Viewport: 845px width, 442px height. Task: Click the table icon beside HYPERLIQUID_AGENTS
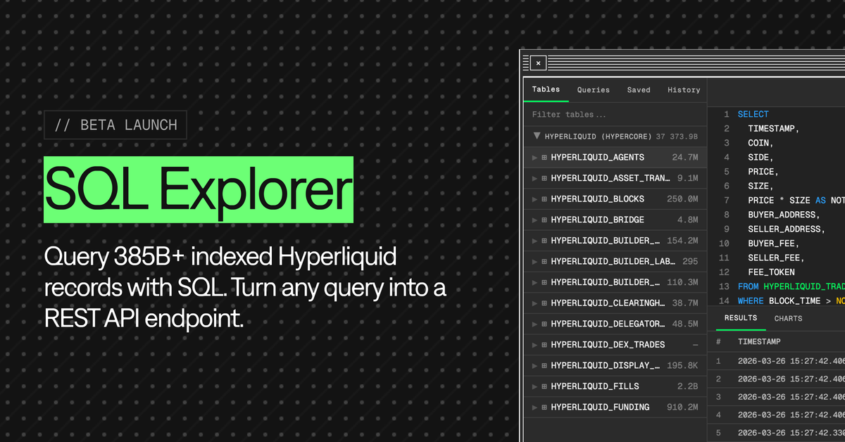[544, 157]
